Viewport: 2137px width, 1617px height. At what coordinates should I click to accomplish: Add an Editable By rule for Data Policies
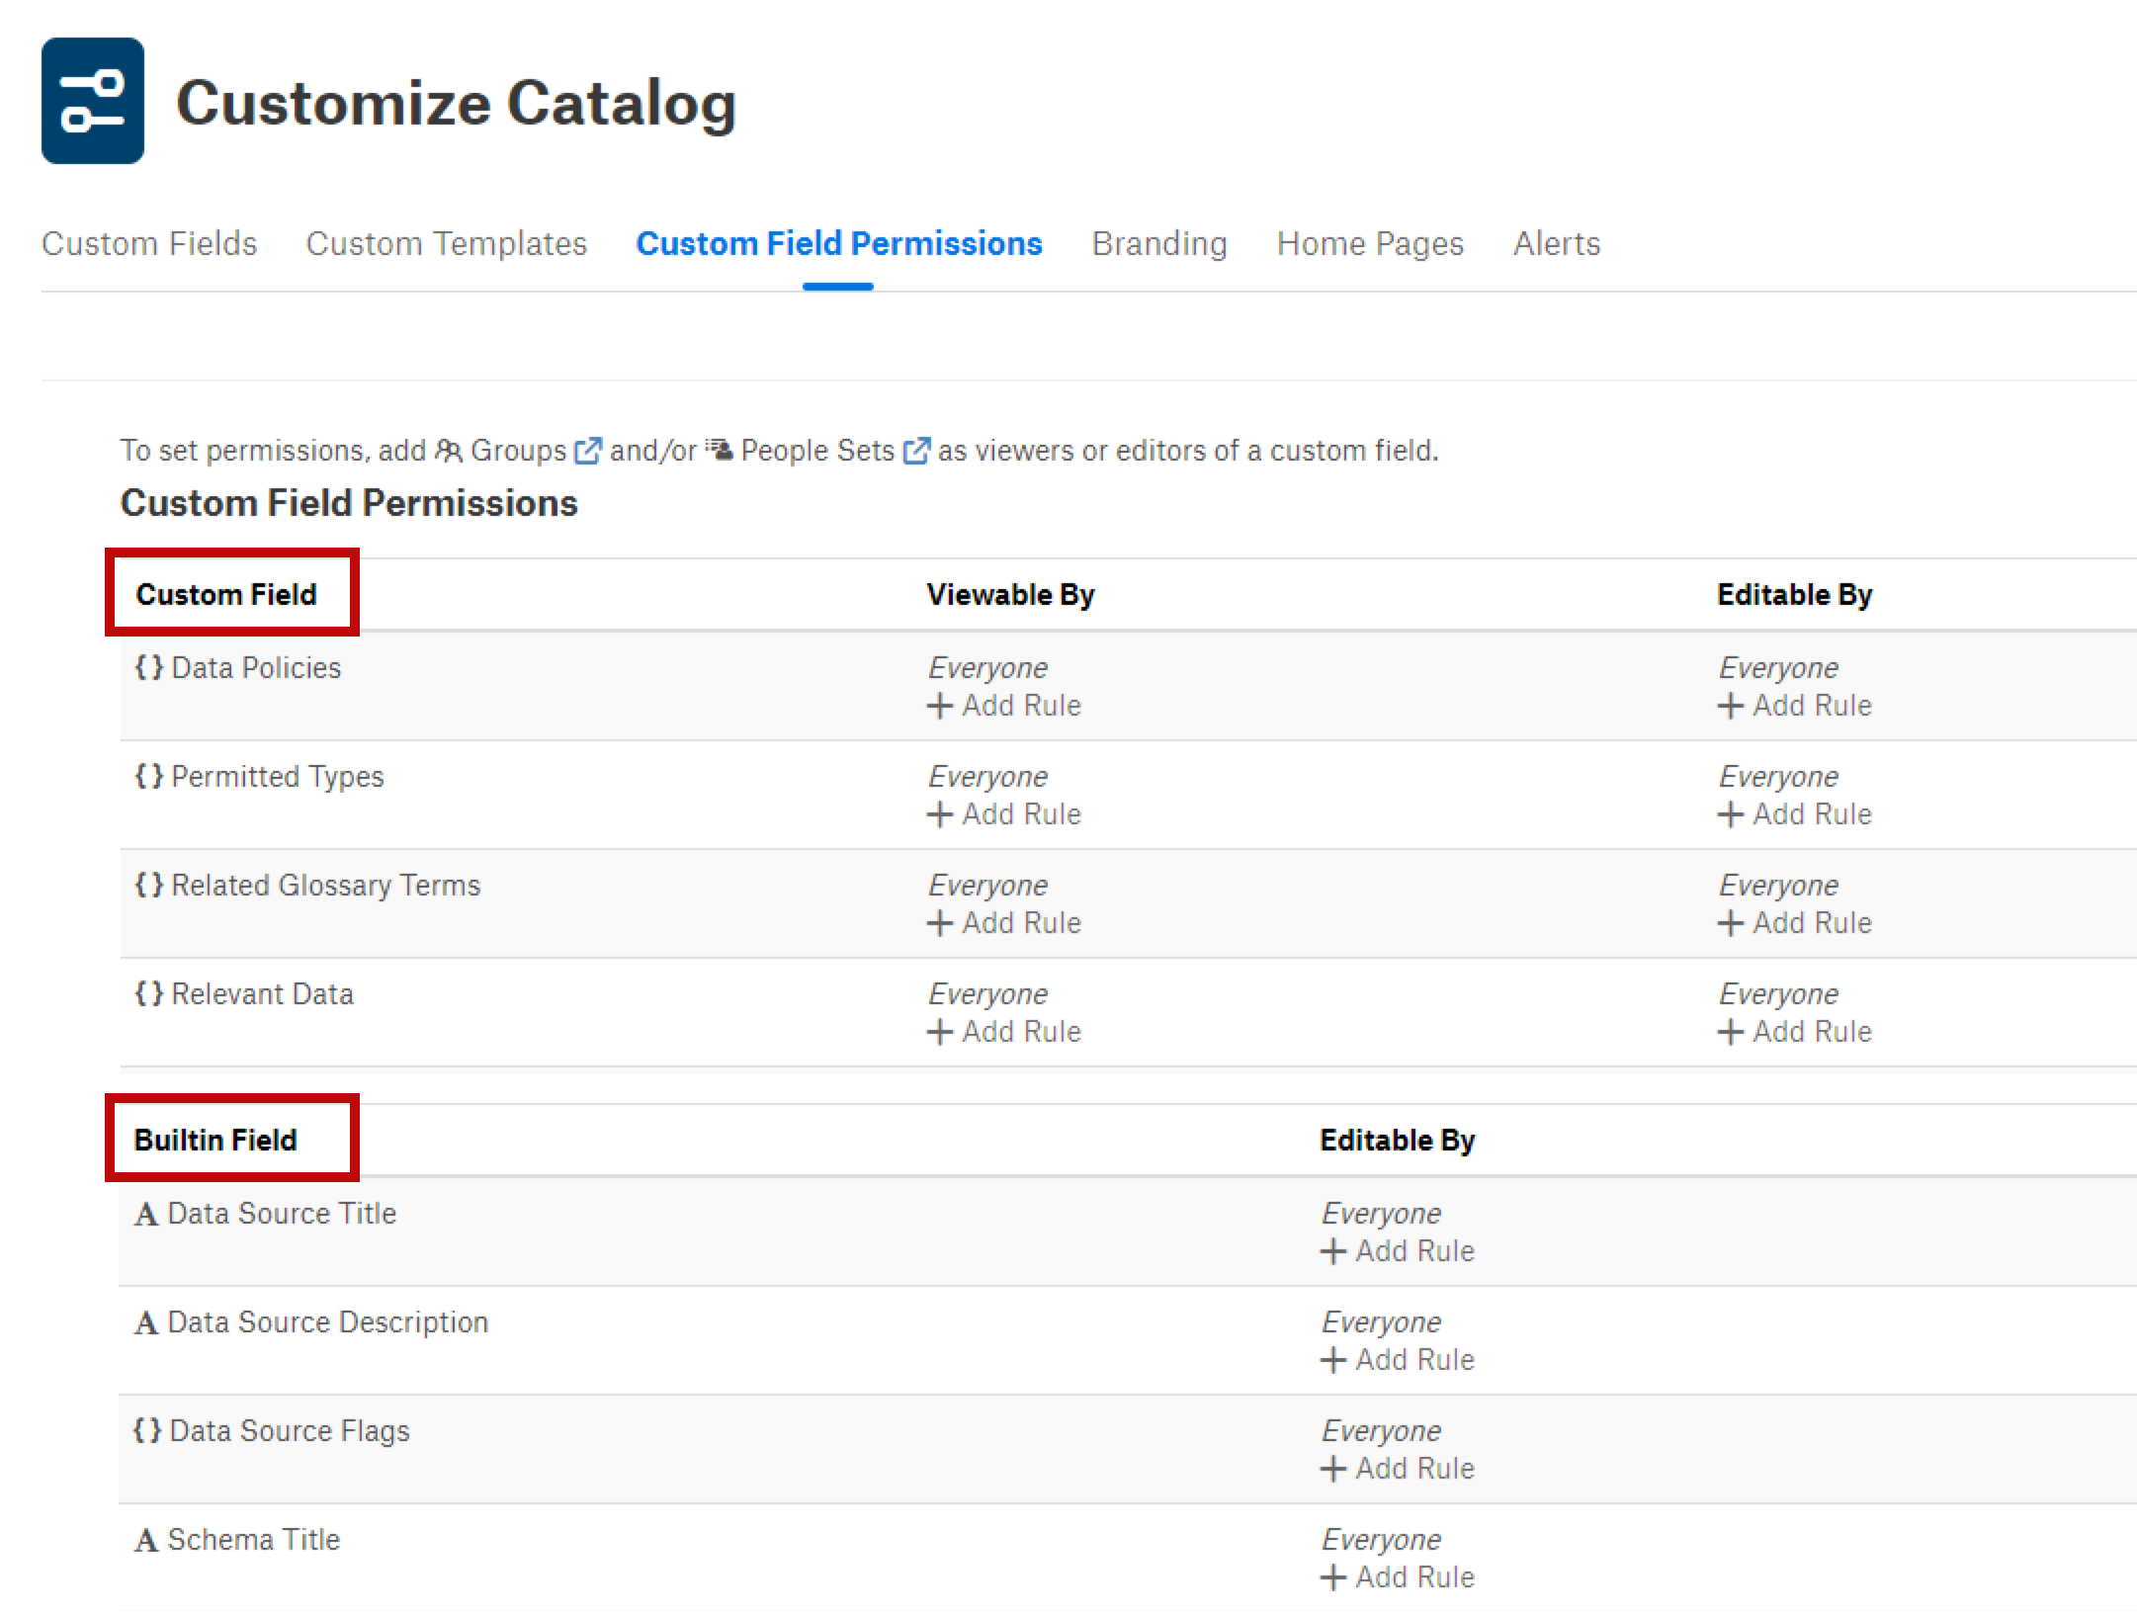[x=1795, y=706]
